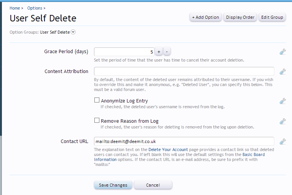
Task: Go to Home breadcrumb
Action: coord(15,8)
